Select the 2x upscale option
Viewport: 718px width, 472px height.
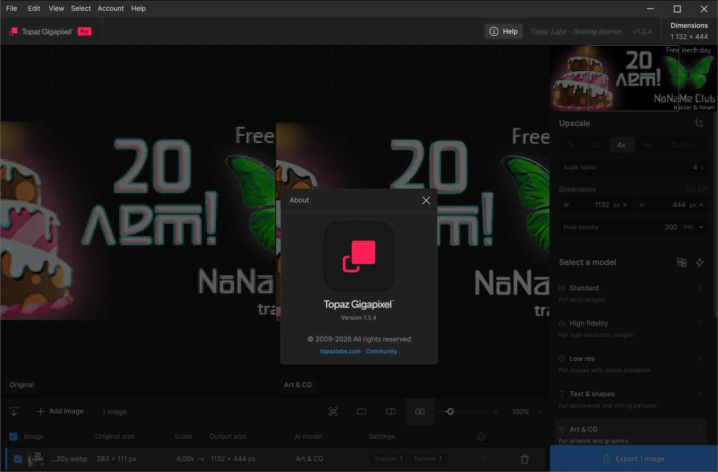[596, 145]
